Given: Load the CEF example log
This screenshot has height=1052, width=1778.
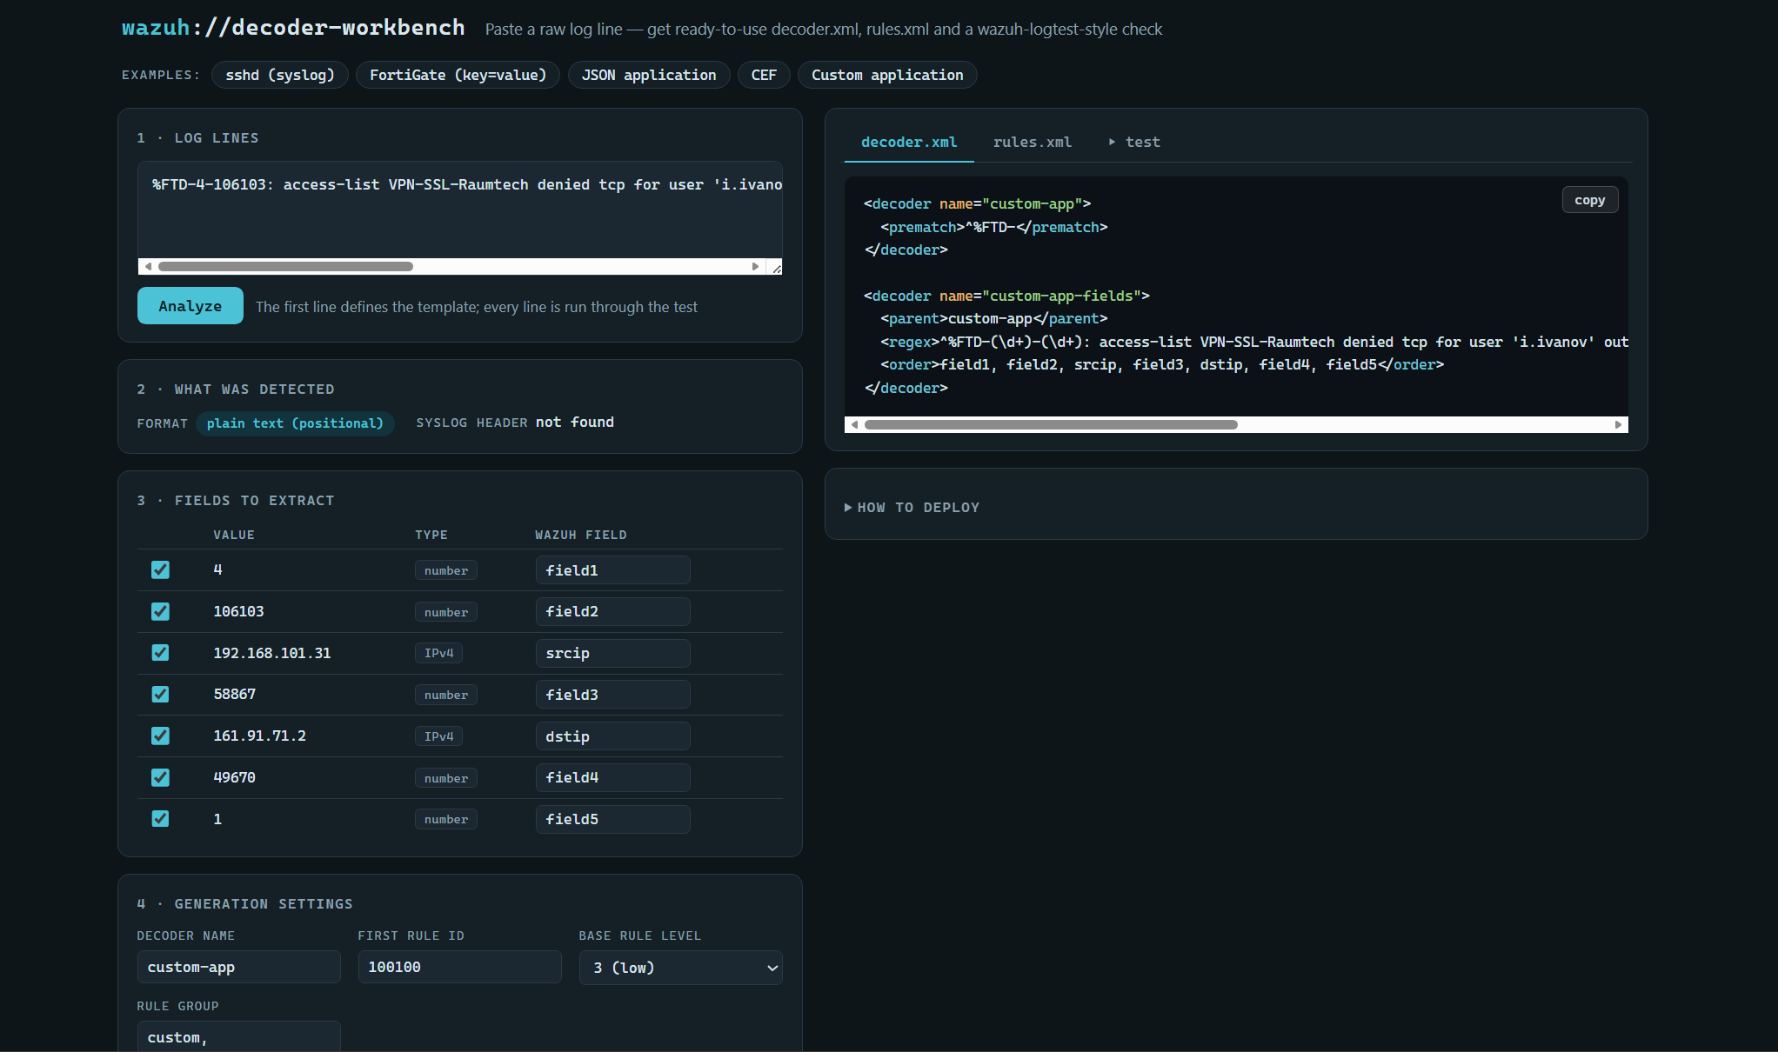Looking at the screenshot, I should click(764, 75).
